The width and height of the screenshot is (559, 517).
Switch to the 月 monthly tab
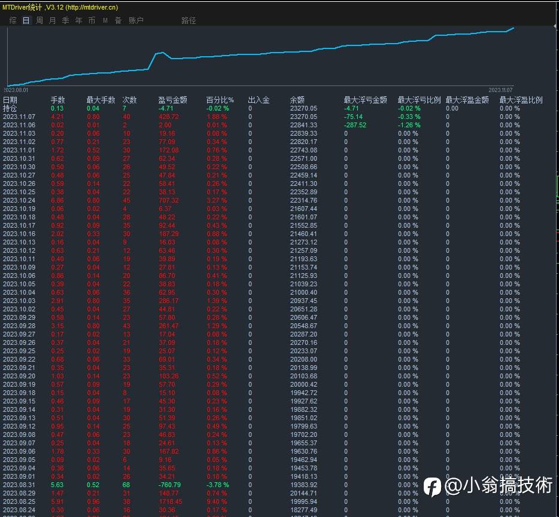pos(53,20)
